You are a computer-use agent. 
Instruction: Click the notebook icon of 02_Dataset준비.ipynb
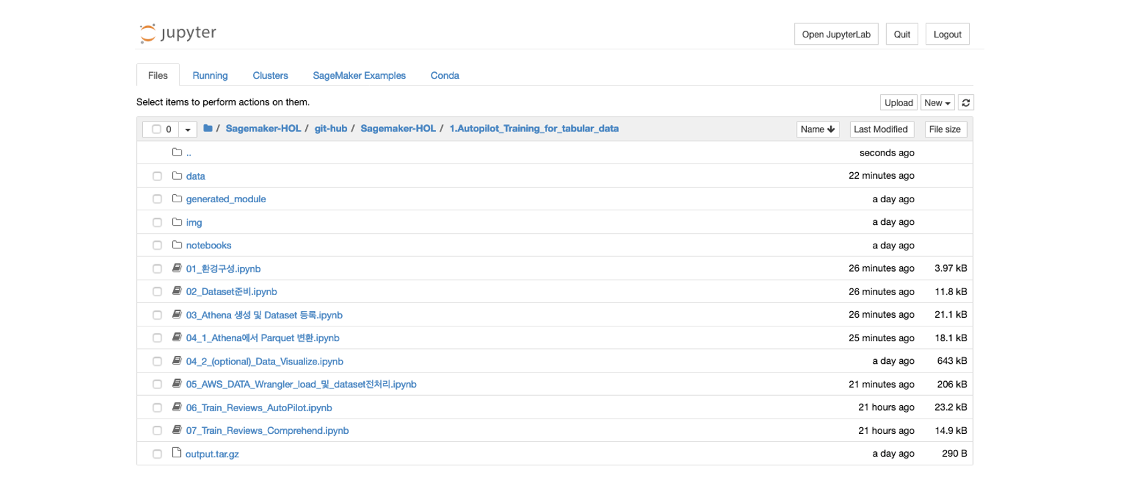click(177, 291)
